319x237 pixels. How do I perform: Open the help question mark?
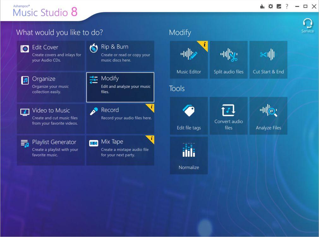287,6
